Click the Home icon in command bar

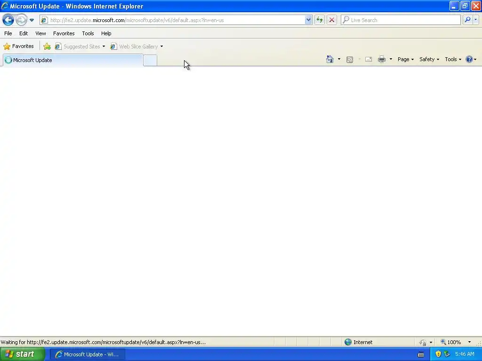pyautogui.click(x=330, y=59)
